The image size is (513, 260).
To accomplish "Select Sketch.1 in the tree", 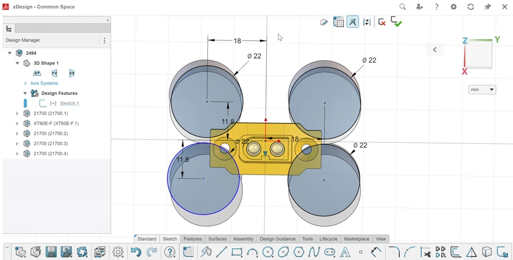I will click(69, 103).
